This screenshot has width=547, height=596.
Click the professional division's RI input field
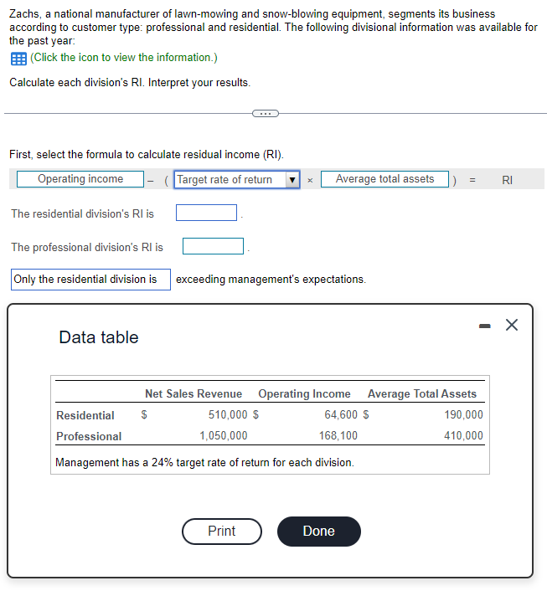213,246
